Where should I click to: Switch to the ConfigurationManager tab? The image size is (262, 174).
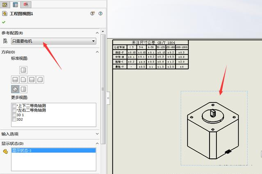coord(26,5)
